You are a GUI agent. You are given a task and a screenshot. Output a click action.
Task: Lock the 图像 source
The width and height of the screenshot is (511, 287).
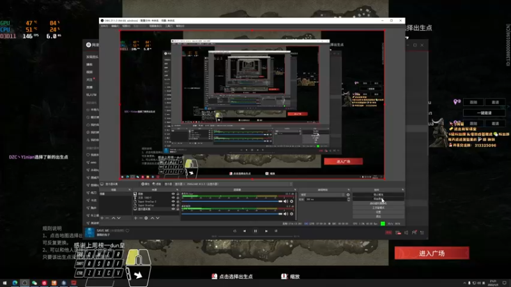point(178,194)
